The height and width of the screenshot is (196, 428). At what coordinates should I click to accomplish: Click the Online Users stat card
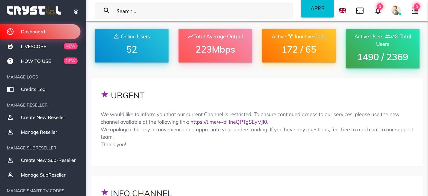(132, 46)
